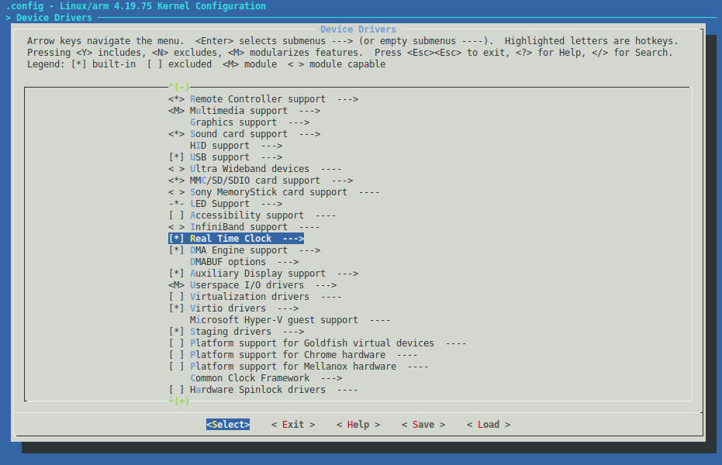Toggle Goldfish virtual devices platform checkbox
This screenshot has height=465, width=722.
coord(176,343)
